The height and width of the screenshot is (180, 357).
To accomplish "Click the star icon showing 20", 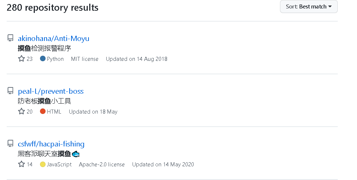I will tap(21, 111).
